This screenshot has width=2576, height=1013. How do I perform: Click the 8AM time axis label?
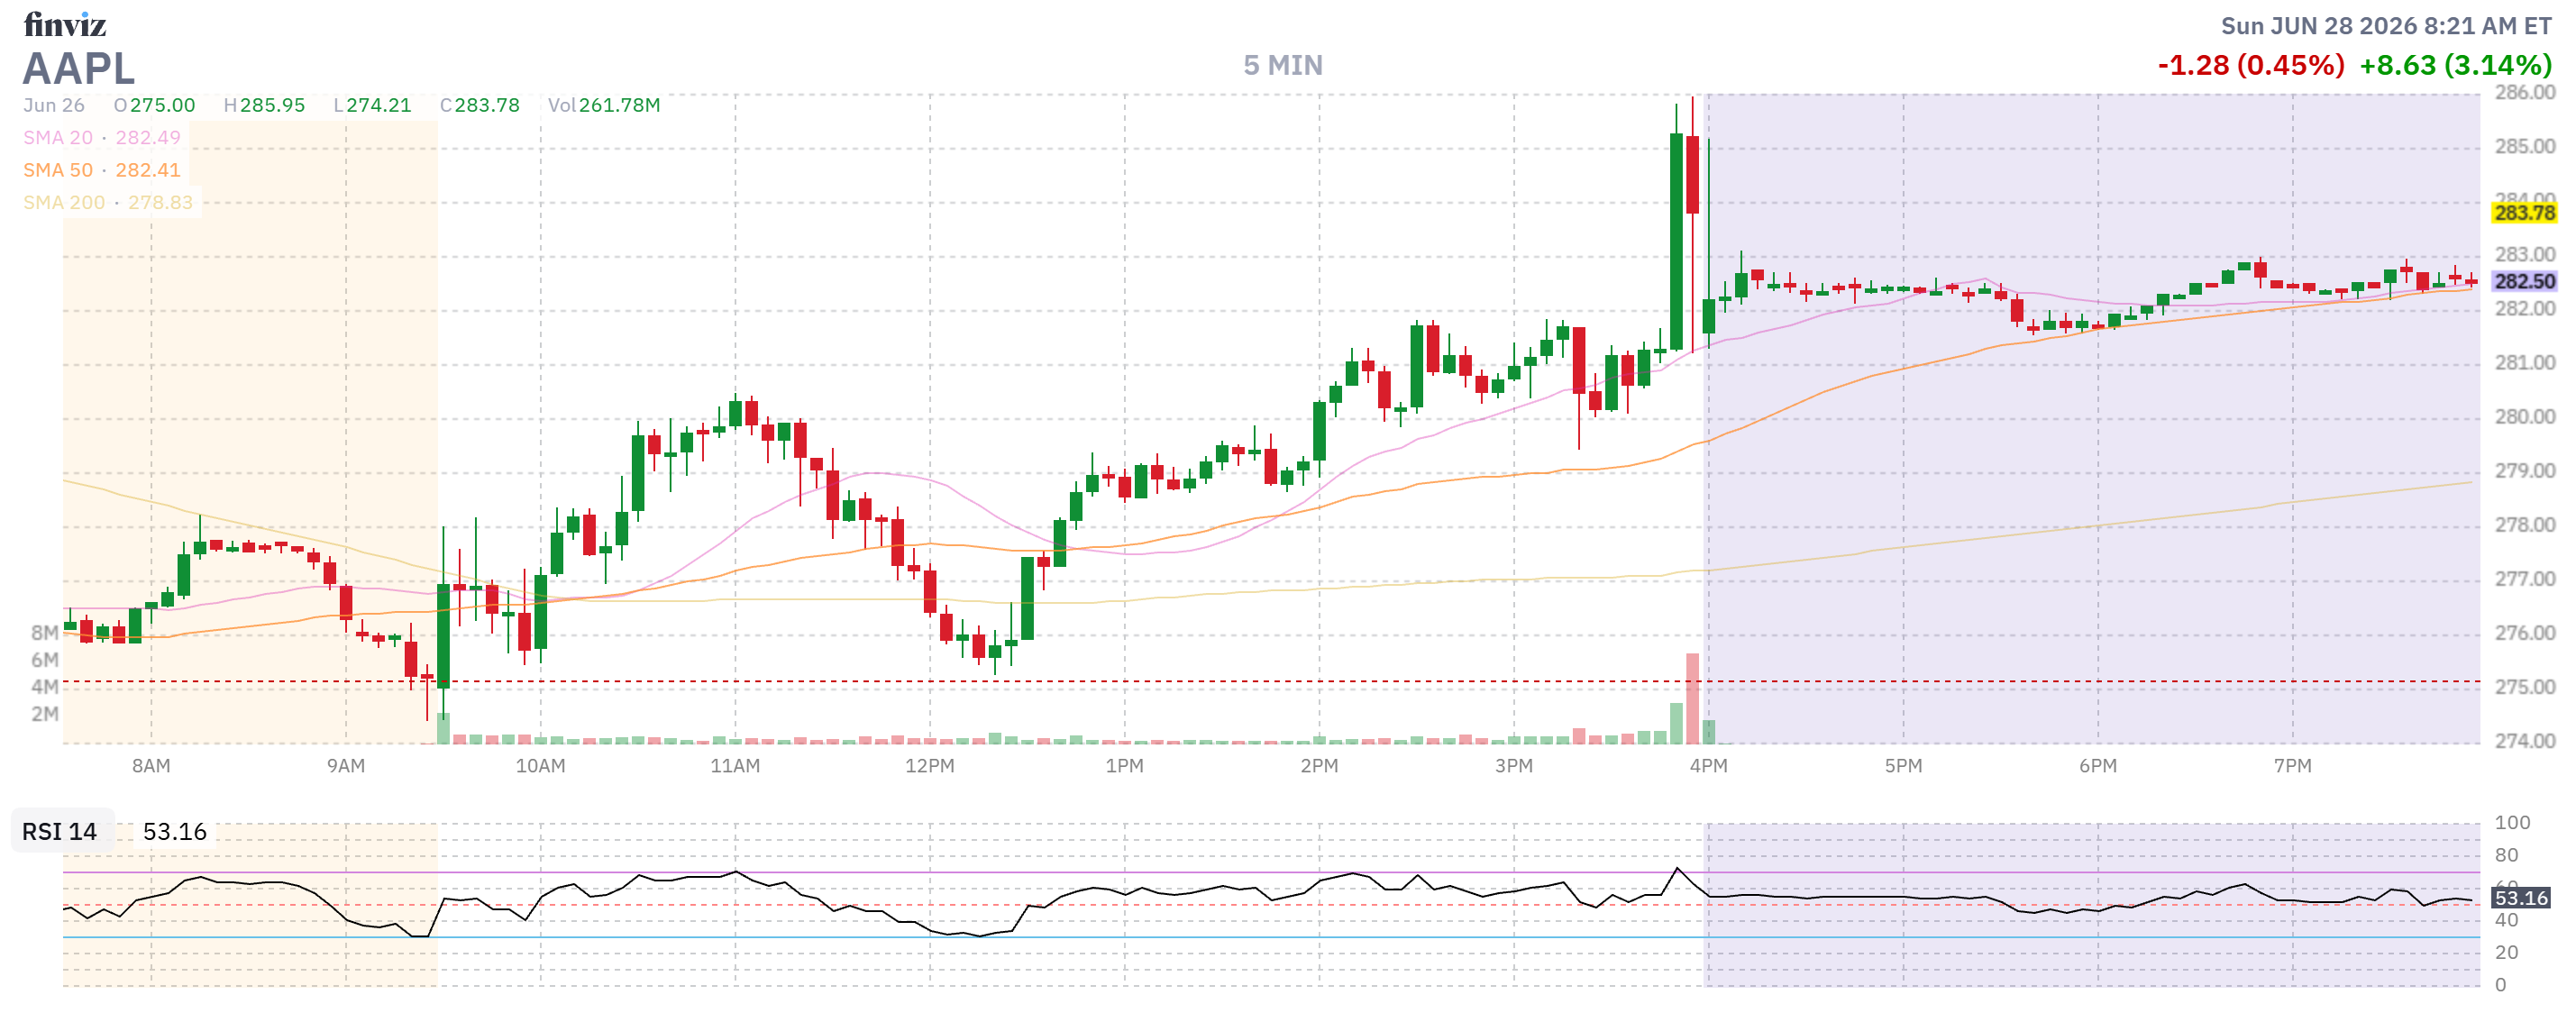[151, 766]
